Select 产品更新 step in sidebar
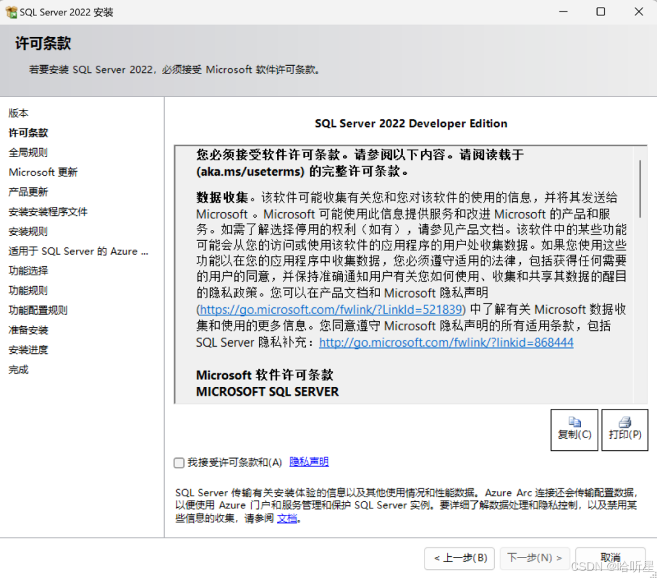This screenshot has height=578, width=657. pyautogui.click(x=28, y=192)
